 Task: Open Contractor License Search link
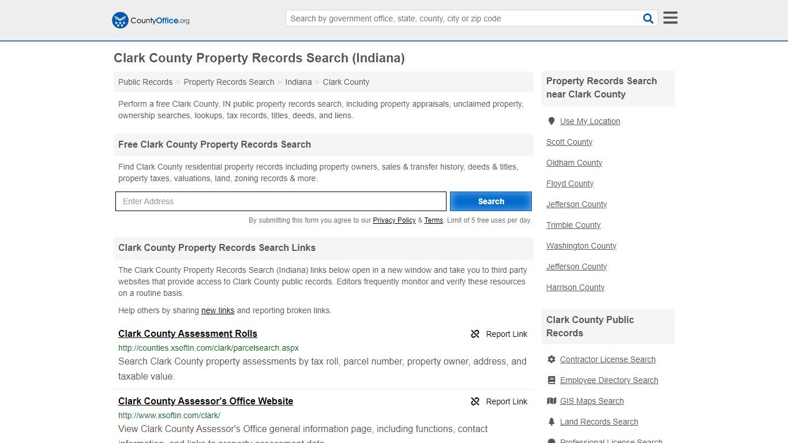click(607, 359)
